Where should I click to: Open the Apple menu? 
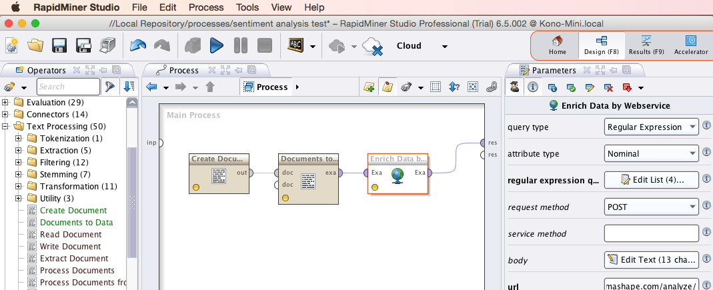tap(15, 7)
